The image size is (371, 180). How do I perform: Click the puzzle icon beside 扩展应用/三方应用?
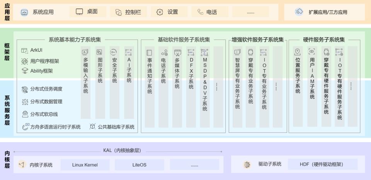coord(299,12)
